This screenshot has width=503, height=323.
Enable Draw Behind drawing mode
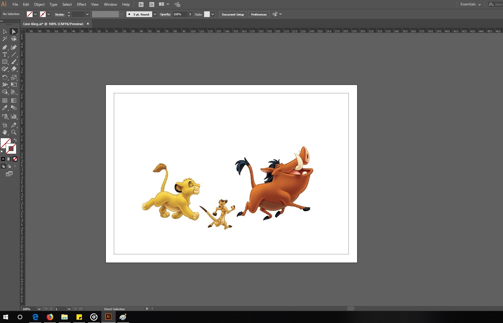click(x=9, y=166)
